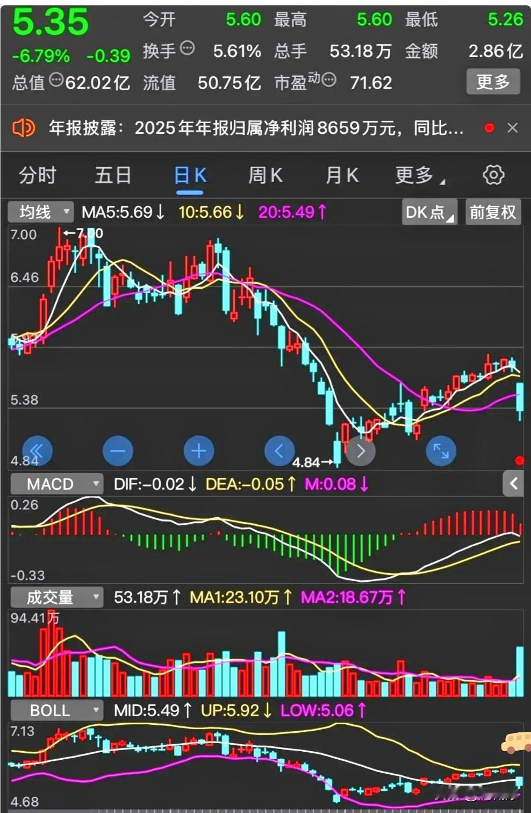The image size is (531, 813).
Task: Open the 年报披露 announcement text
Action: tap(256, 128)
